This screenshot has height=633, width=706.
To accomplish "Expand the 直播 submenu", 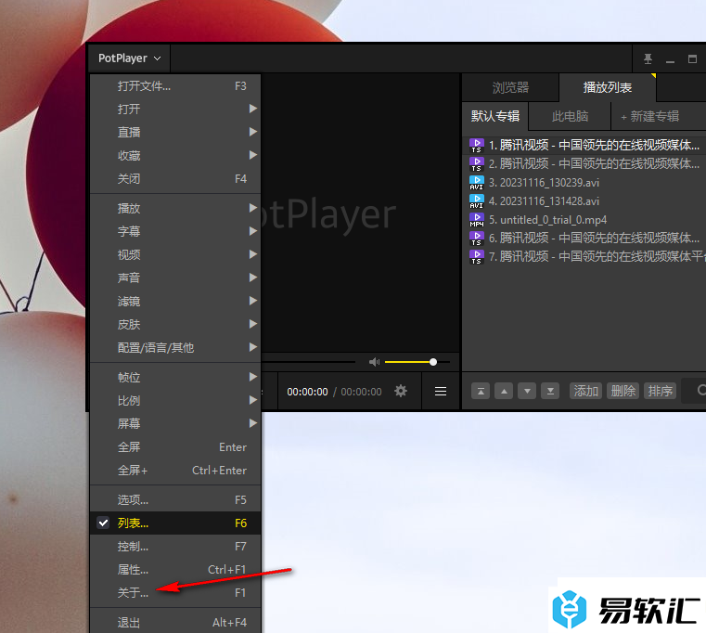I will tap(175, 132).
